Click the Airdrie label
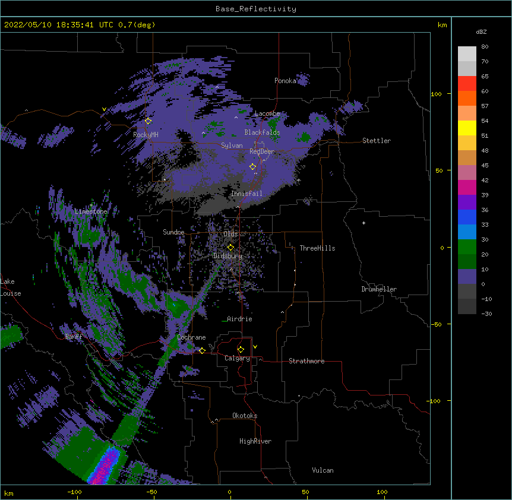The width and height of the screenshot is (512, 500). pos(239,319)
